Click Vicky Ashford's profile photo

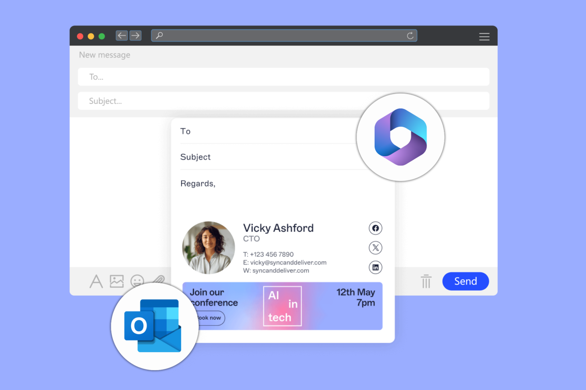pyautogui.click(x=208, y=248)
